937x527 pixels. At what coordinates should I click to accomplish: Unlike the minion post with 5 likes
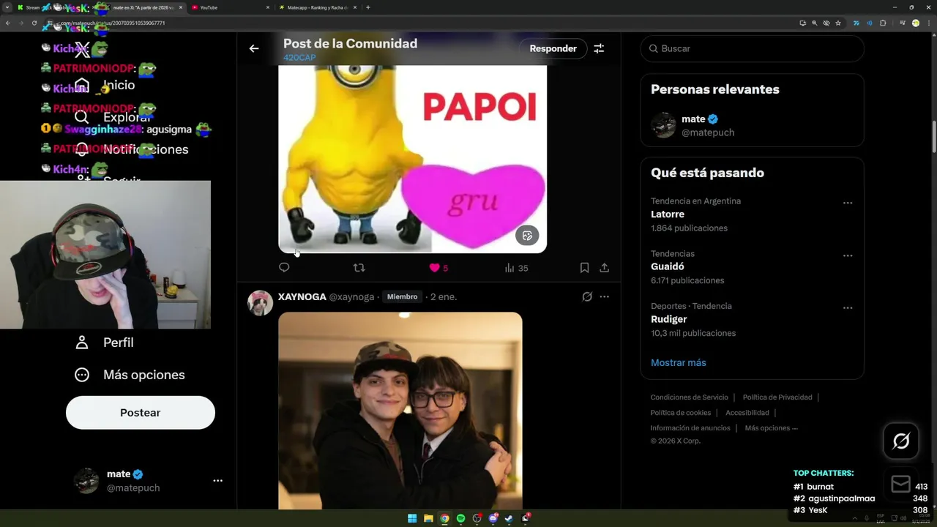pos(438,268)
